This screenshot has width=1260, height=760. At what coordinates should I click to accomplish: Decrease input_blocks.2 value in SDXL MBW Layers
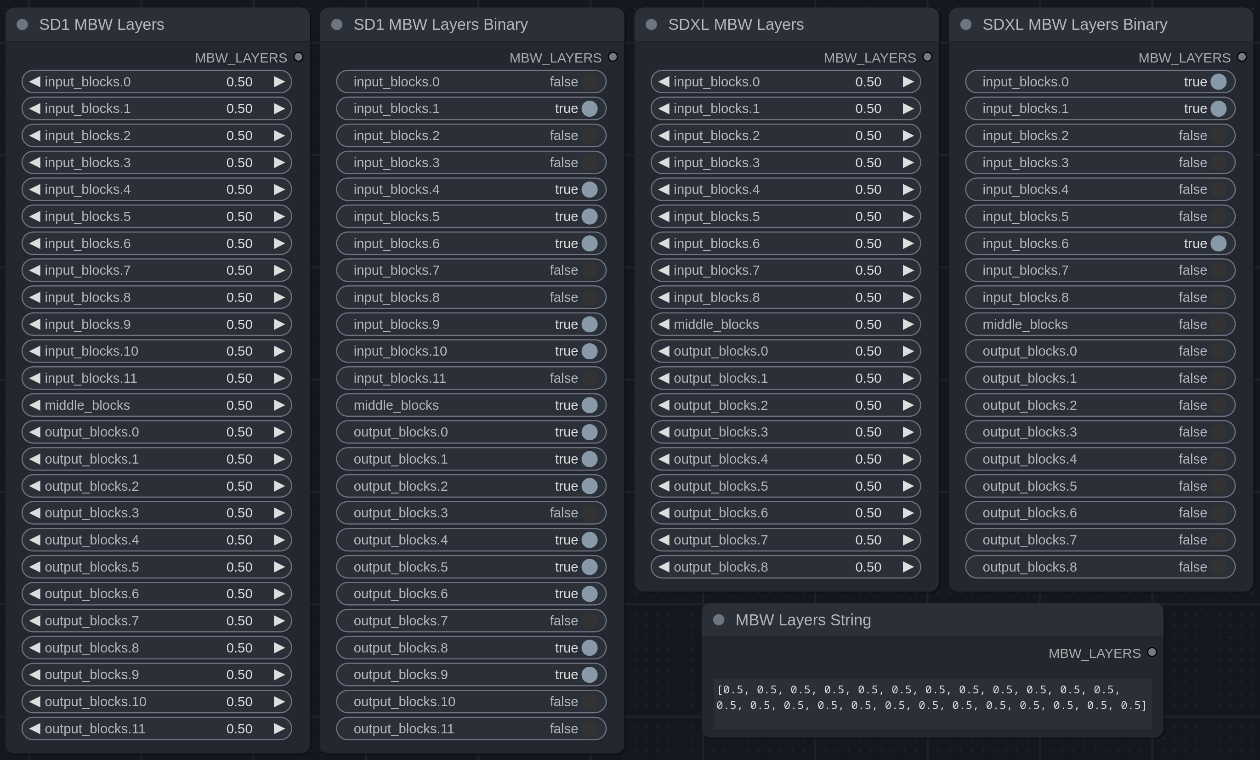[663, 136]
